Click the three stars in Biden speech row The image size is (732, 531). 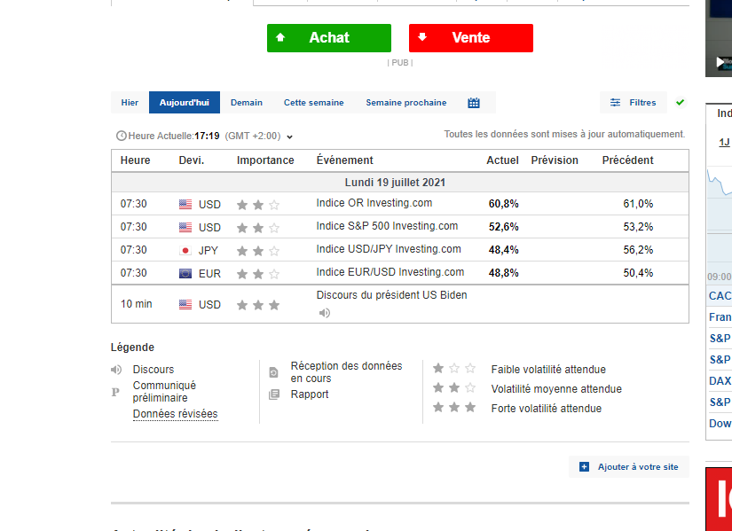258,305
